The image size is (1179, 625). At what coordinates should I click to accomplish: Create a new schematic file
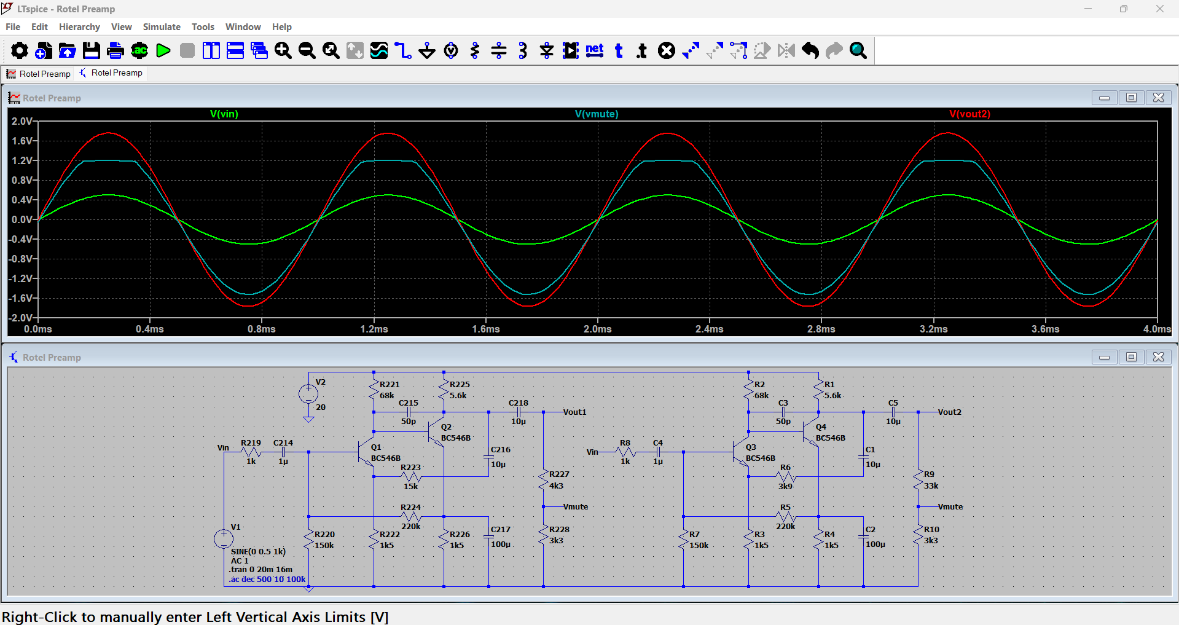click(x=43, y=50)
